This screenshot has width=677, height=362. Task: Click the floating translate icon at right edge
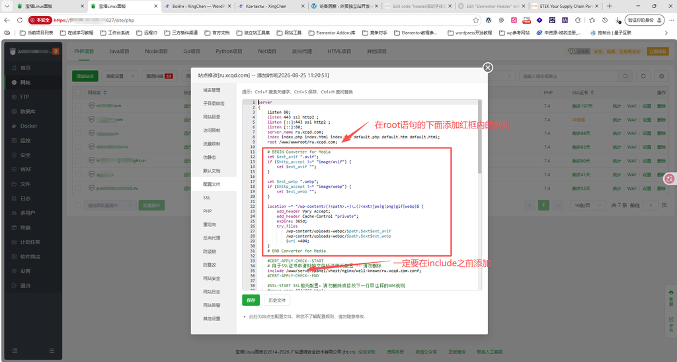[670, 179]
